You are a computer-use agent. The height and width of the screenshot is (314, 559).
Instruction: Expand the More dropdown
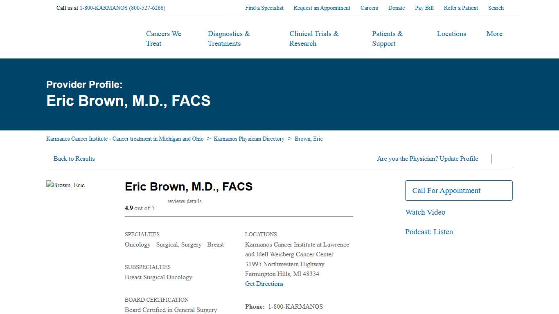tap(494, 34)
